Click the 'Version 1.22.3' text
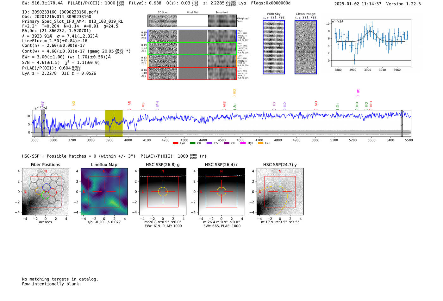 tap(403, 4)
